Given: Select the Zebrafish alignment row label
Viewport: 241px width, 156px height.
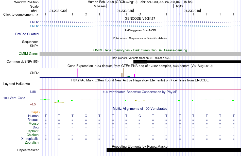Looking at the screenshot, I should click(32, 142).
